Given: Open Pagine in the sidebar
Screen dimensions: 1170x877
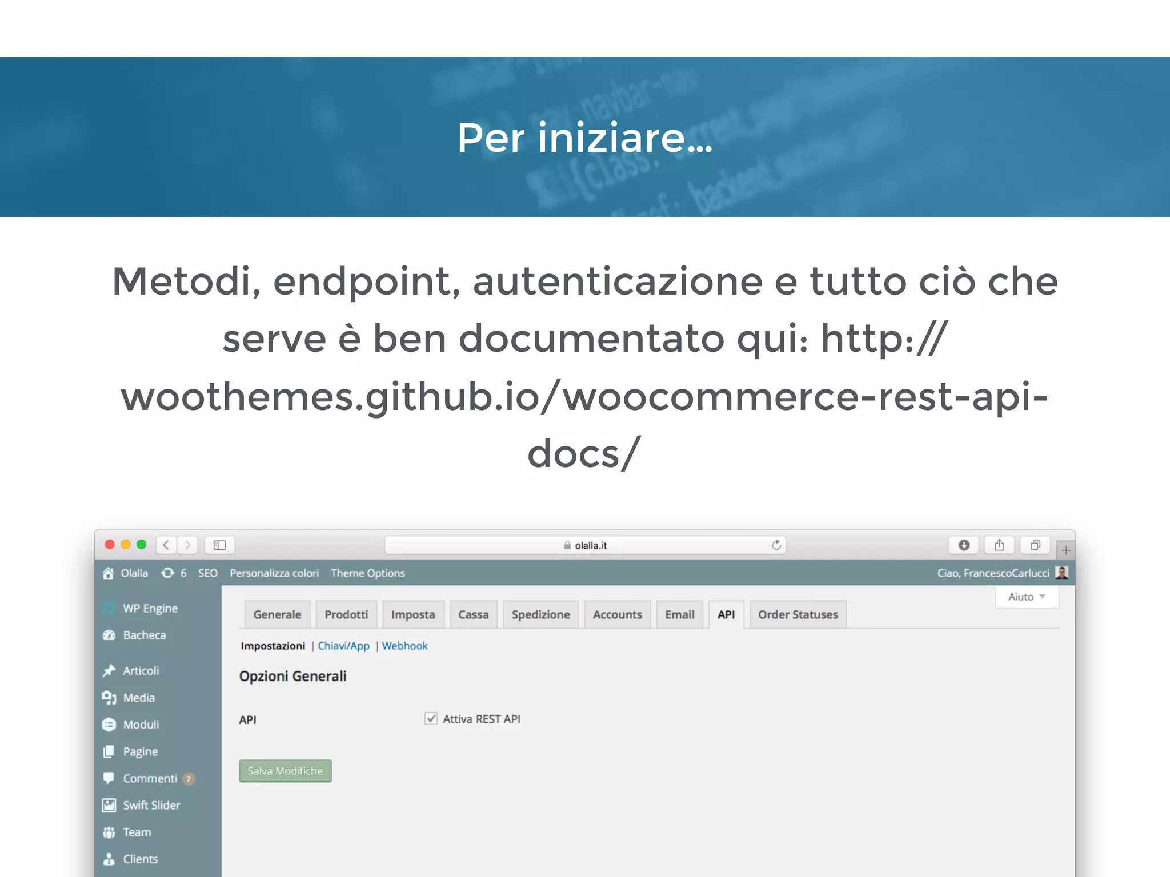Looking at the screenshot, I should pyautogui.click(x=140, y=751).
